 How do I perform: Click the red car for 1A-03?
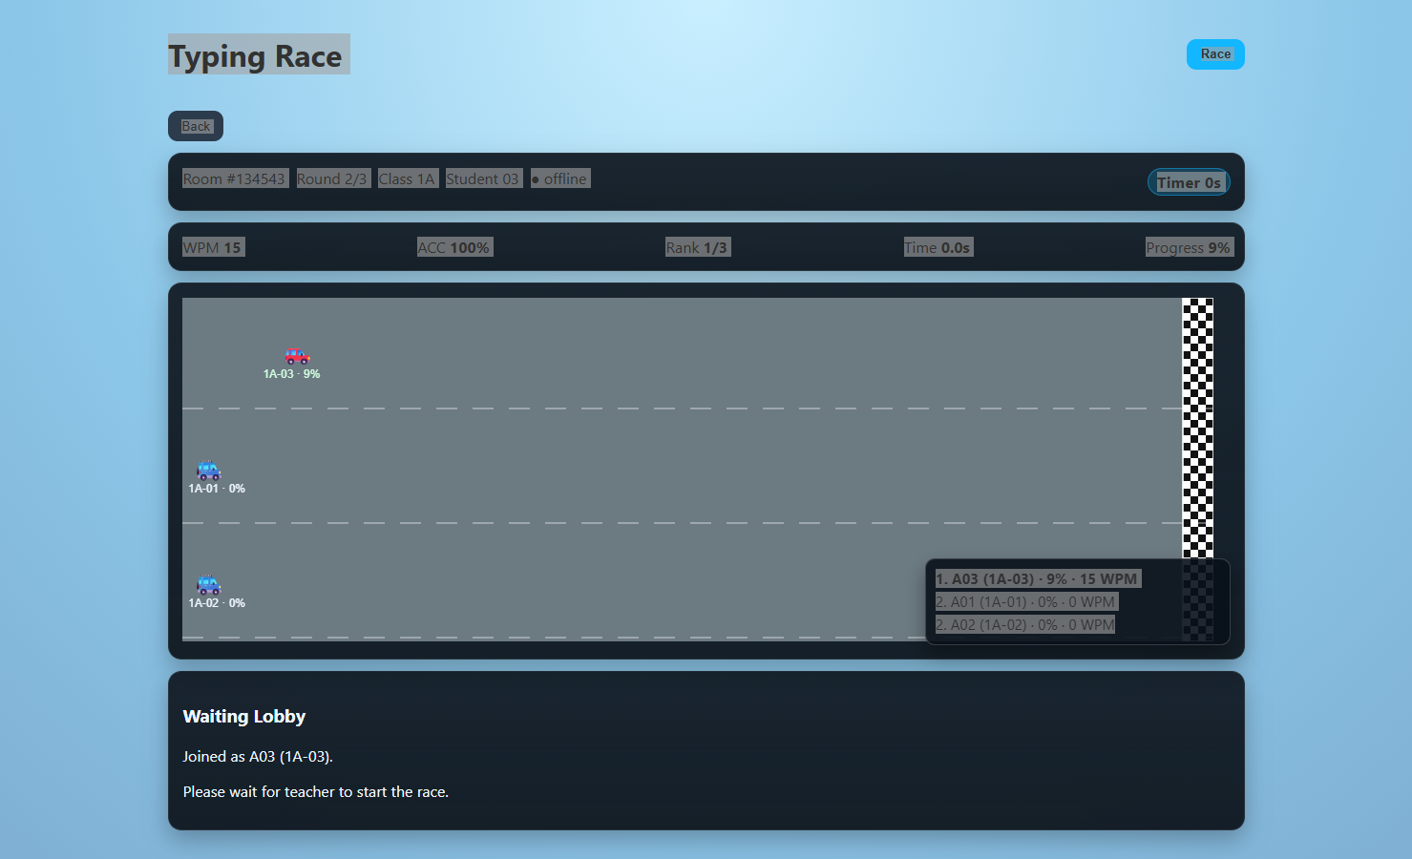coord(297,356)
